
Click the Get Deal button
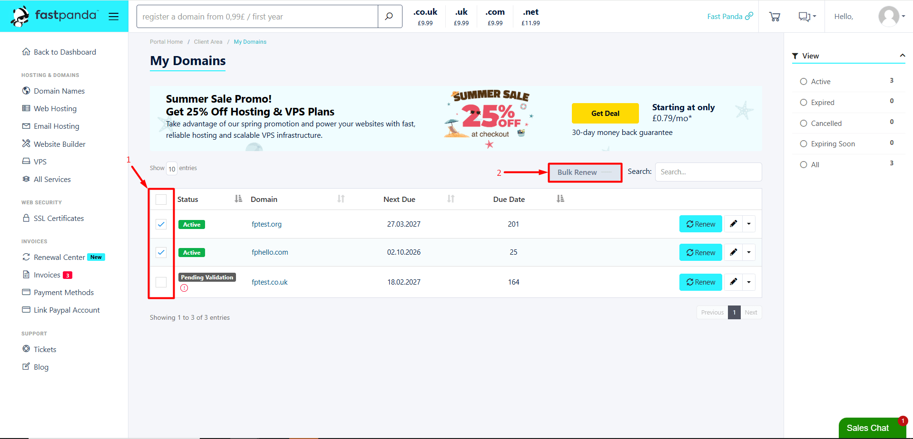[x=605, y=113]
